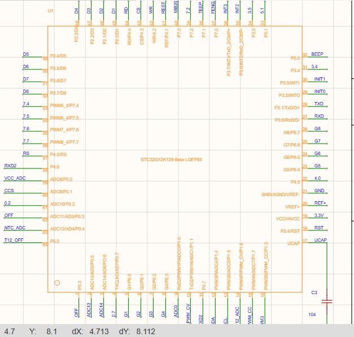The image size is (354, 337).
Task: Click the UCAP net label
Action: tap(321, 240)
